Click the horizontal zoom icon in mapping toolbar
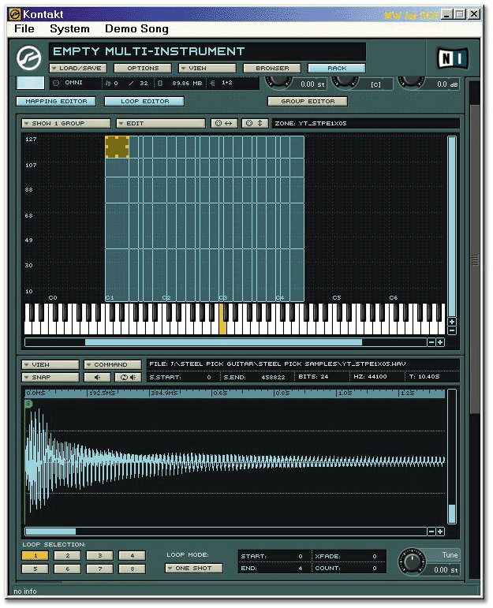The image size is (493, 608). [x=223, y=123]
